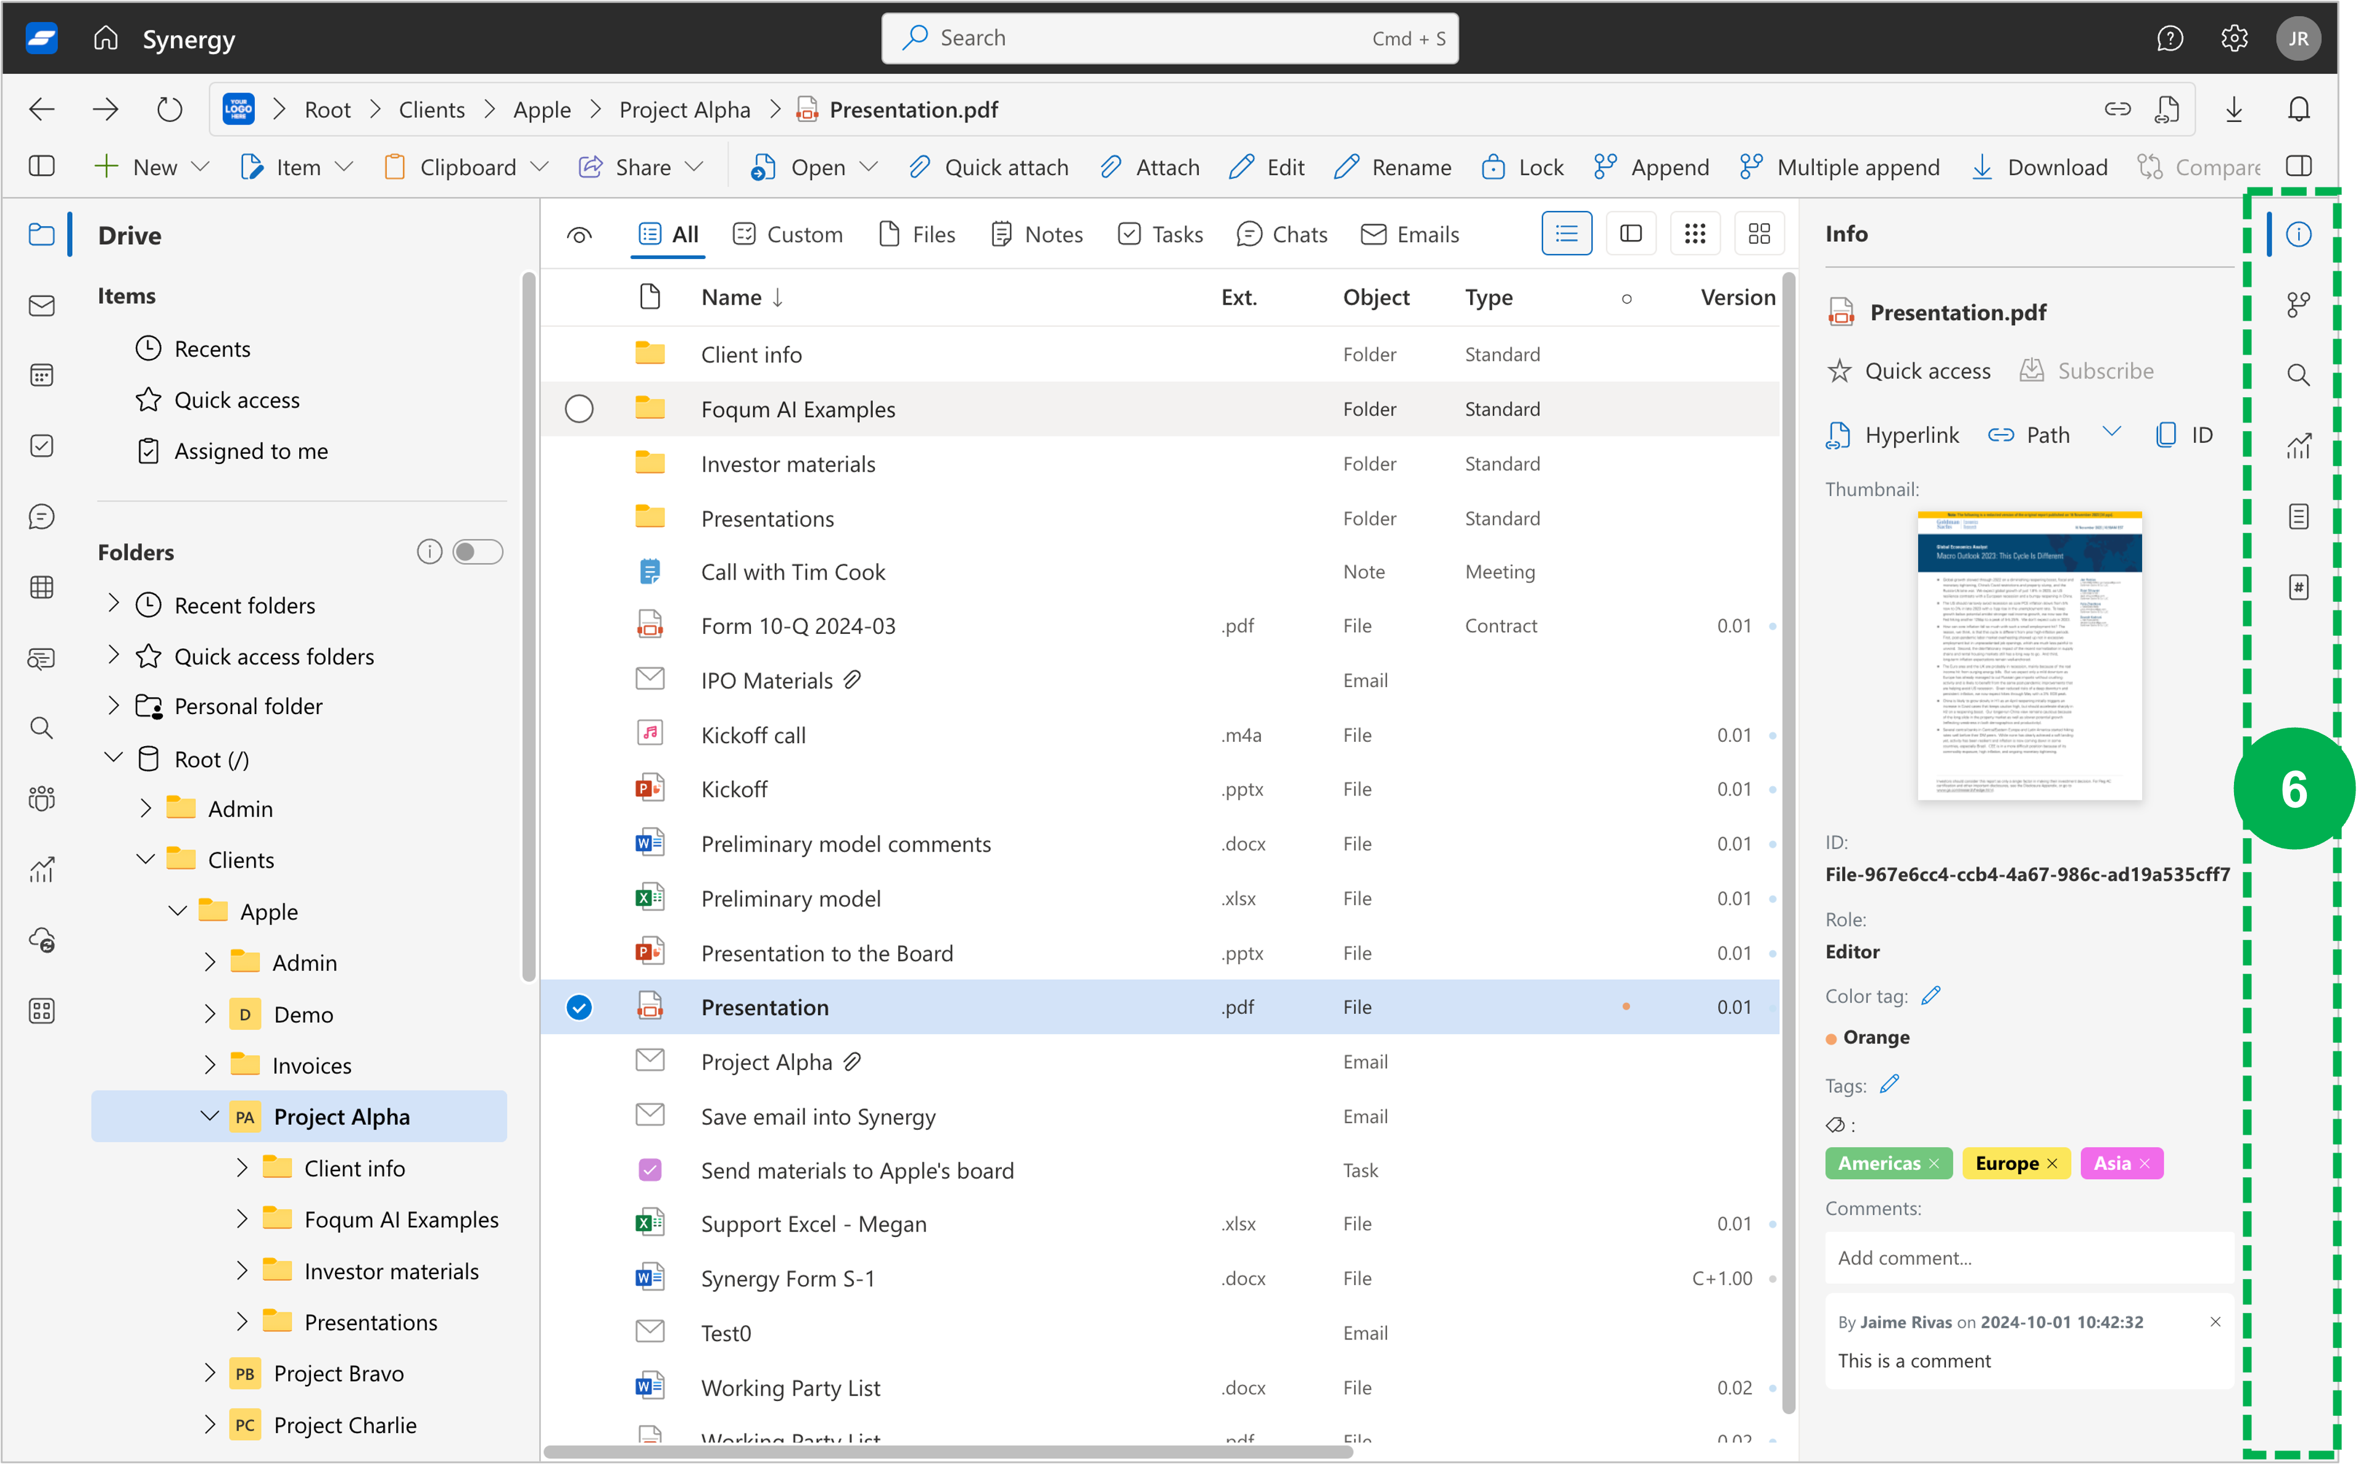This screenshot has width=2358, height=1464.
Task: Open the analytics chart icon in left rail
Action: [x=41, y=870]
